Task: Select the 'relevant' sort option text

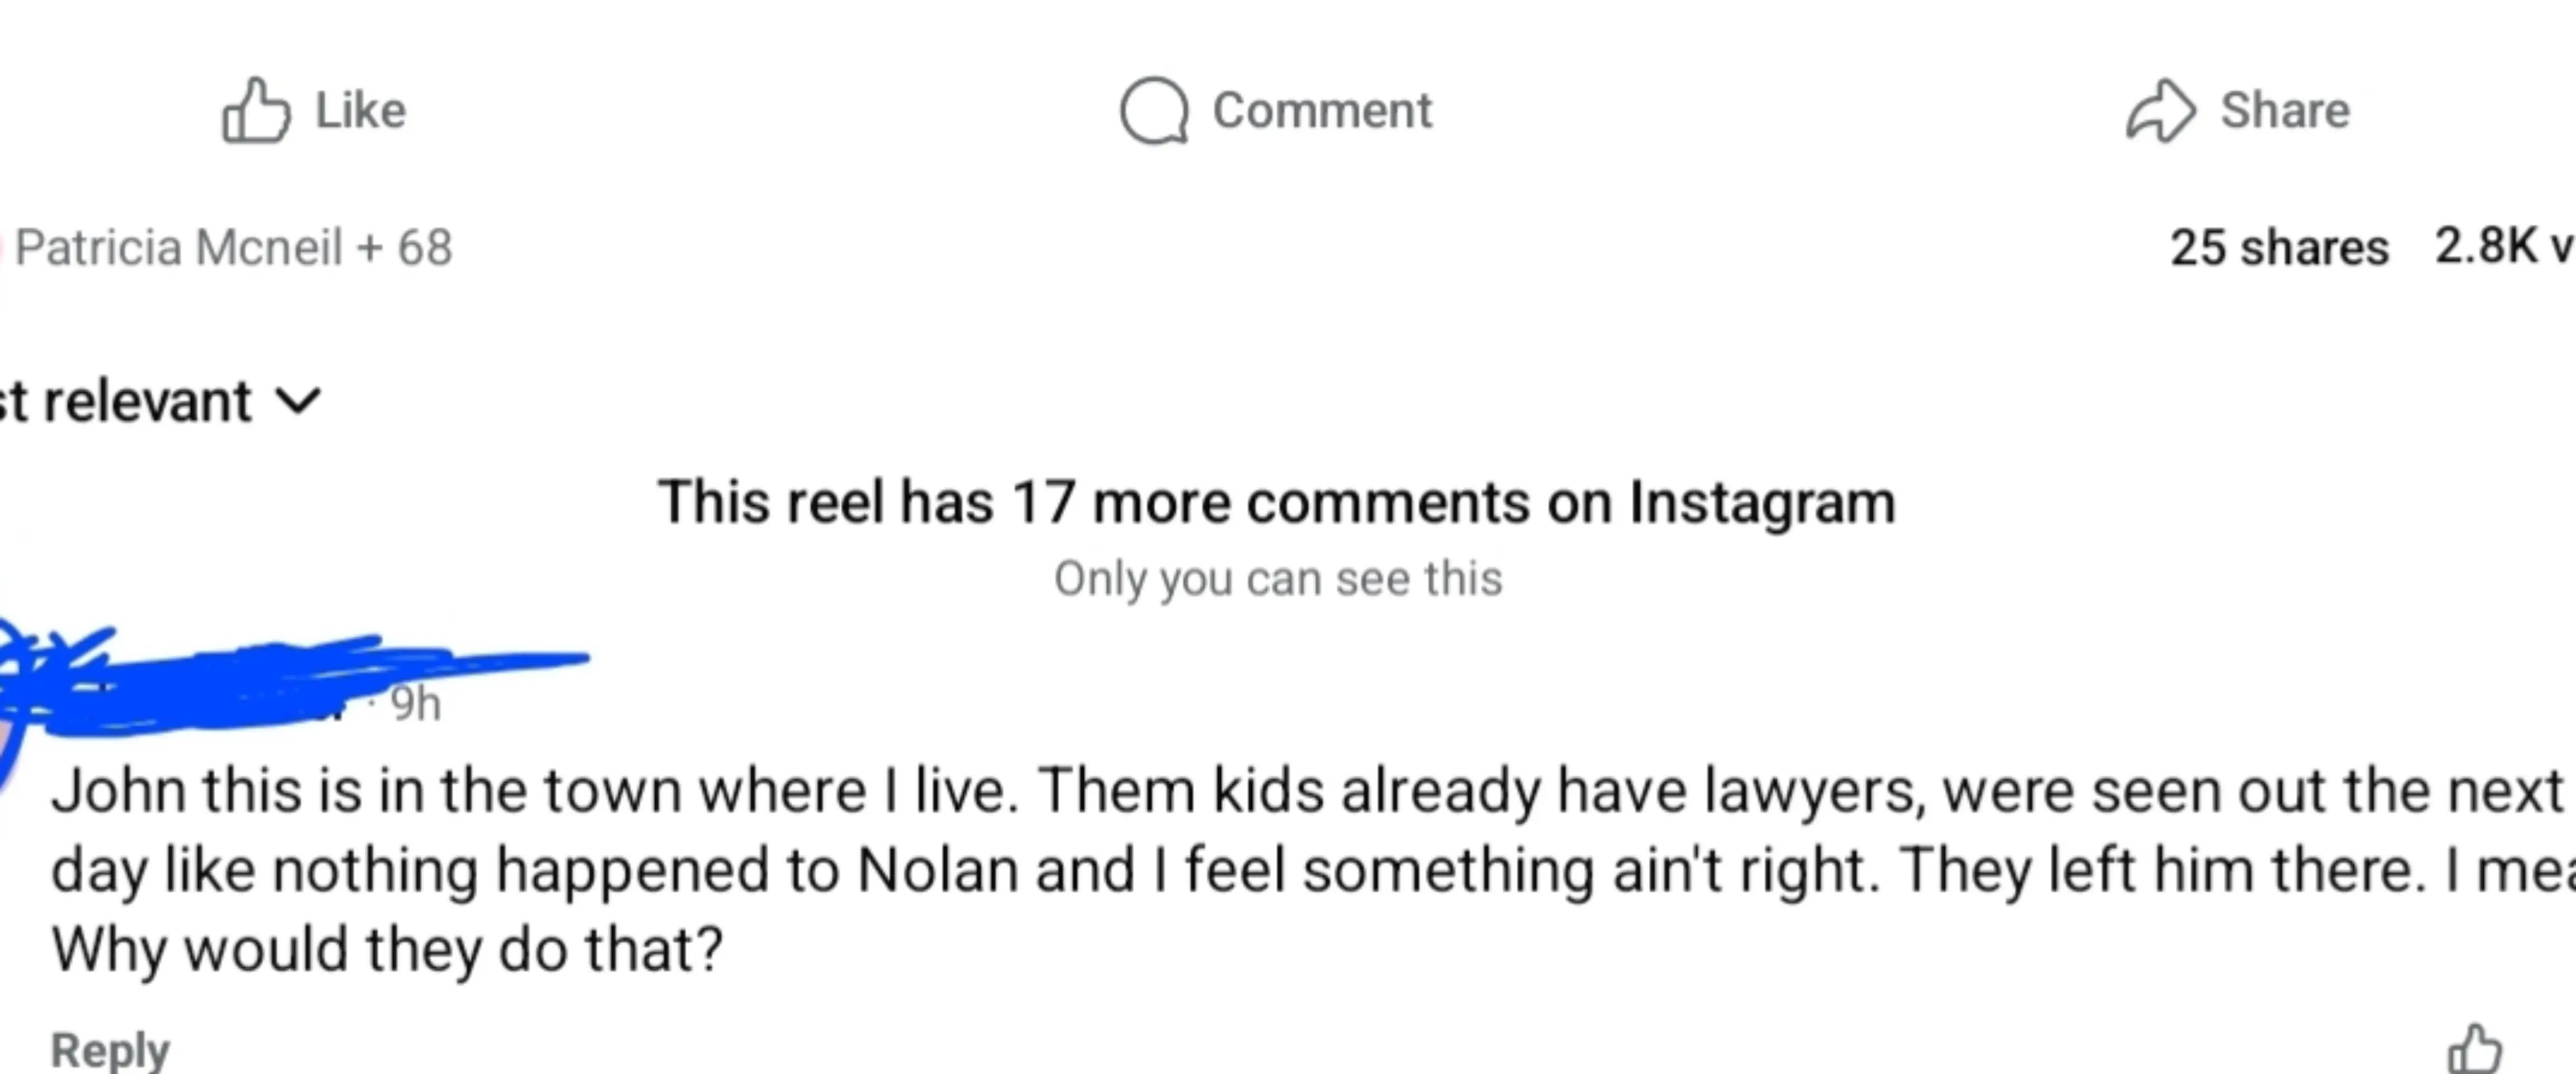Action: (147, 401)
